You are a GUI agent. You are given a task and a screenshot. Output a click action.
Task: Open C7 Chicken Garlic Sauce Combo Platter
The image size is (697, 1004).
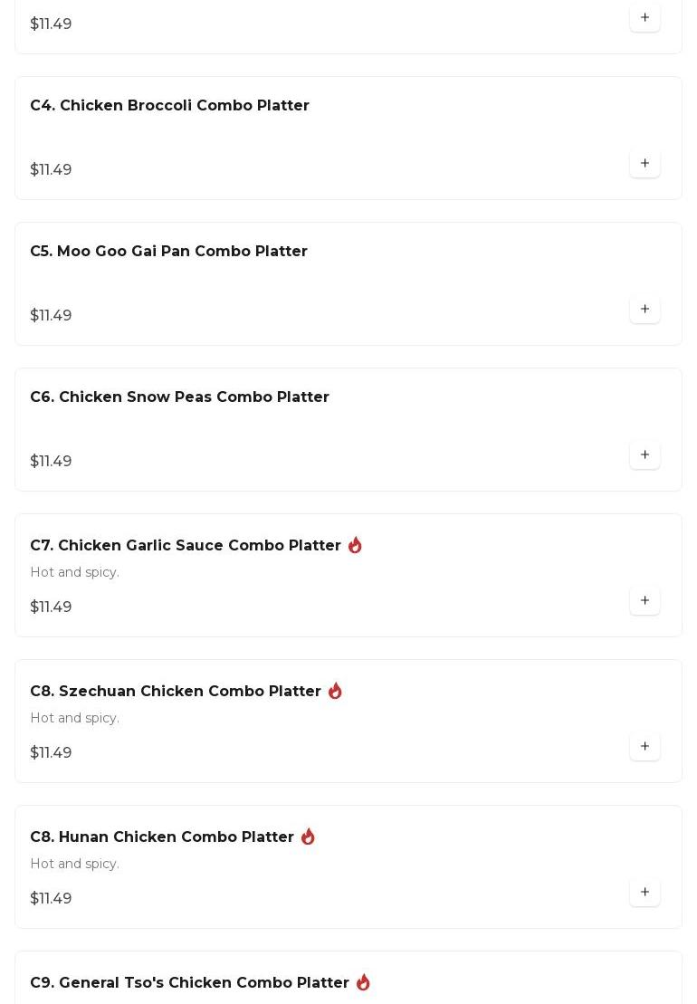(185, 546)
